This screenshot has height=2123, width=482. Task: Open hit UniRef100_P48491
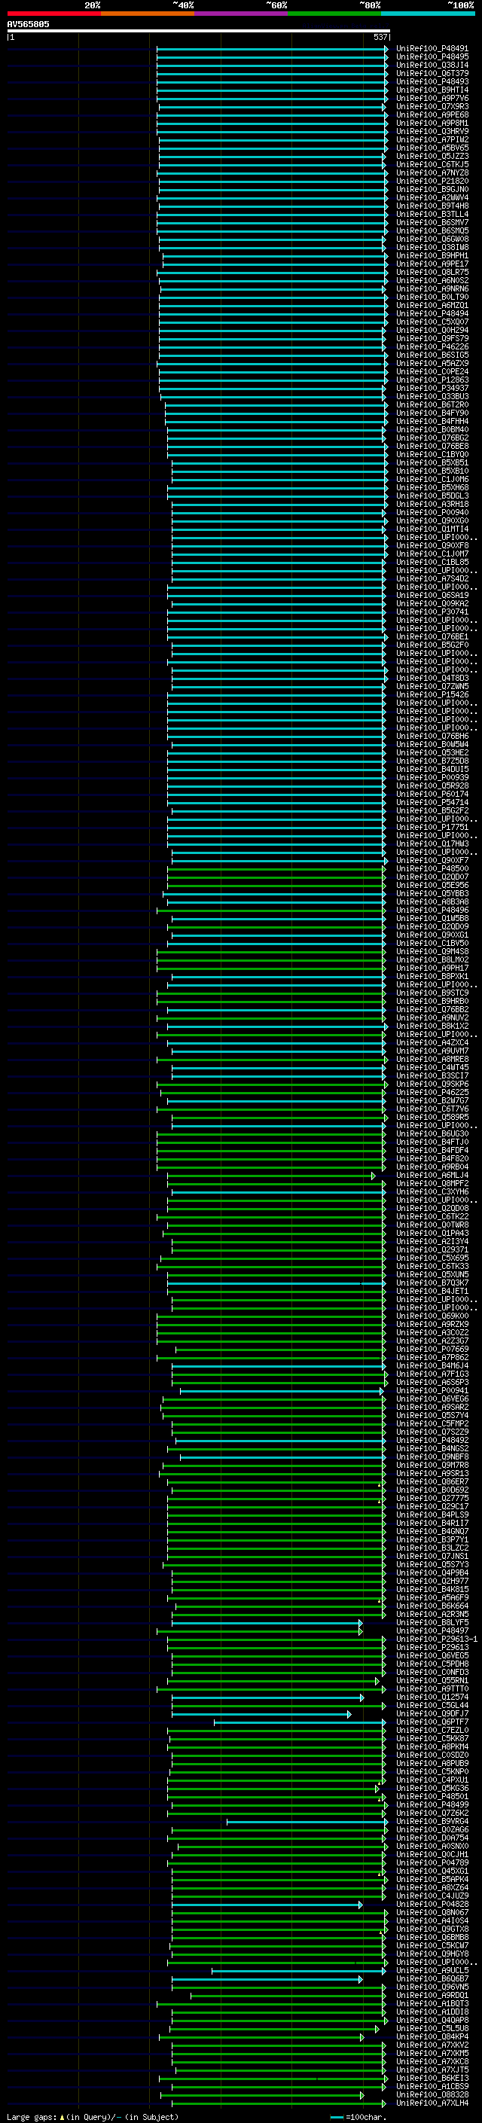point(432,49)
